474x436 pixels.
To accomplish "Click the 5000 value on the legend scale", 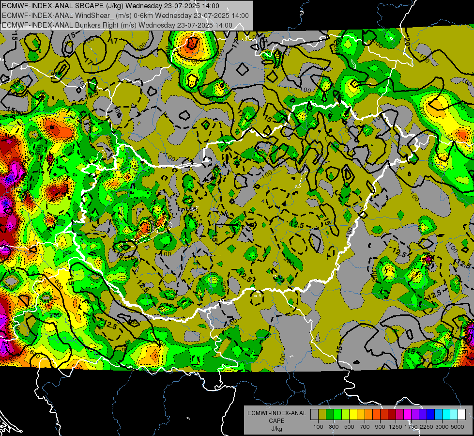I will 458,427.
